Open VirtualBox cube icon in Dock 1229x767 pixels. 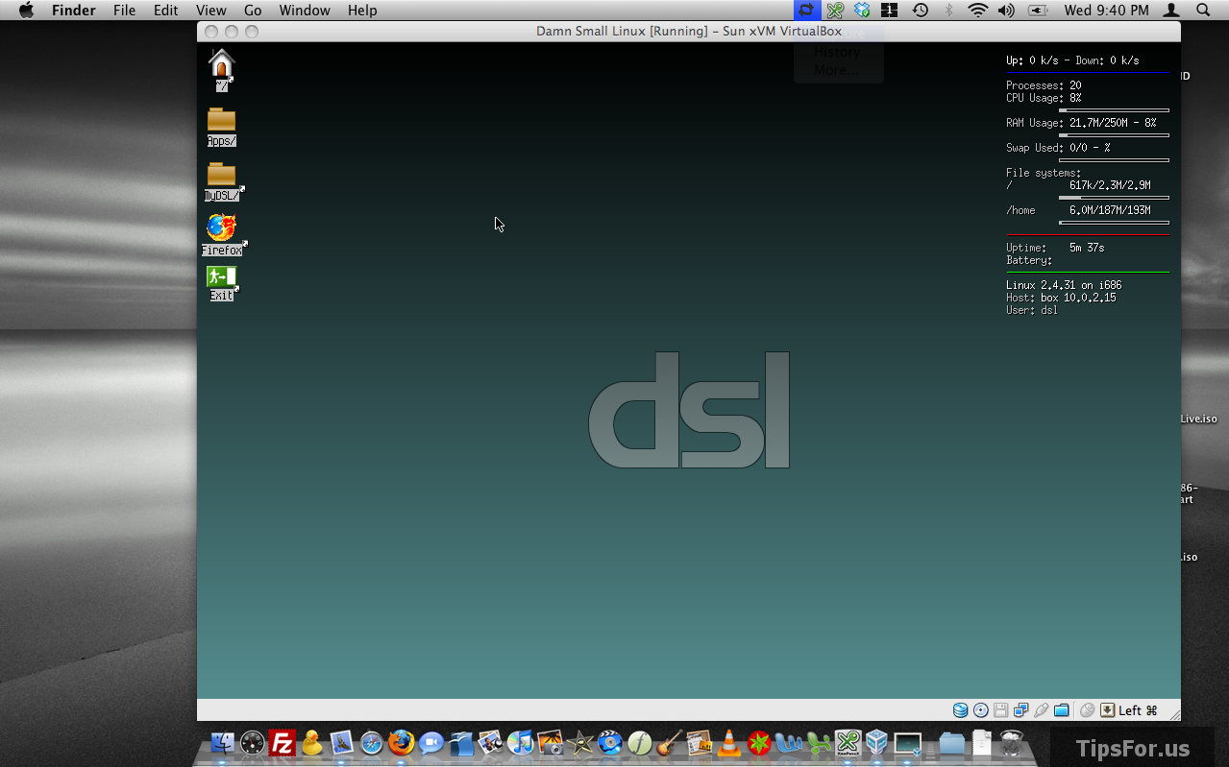876,742
